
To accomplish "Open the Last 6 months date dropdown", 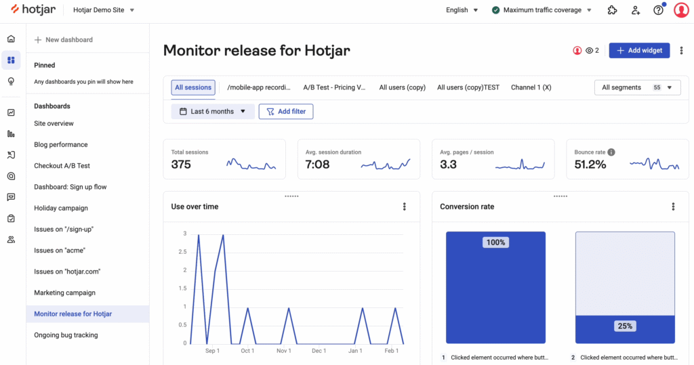I will click(x=213, y=112).
